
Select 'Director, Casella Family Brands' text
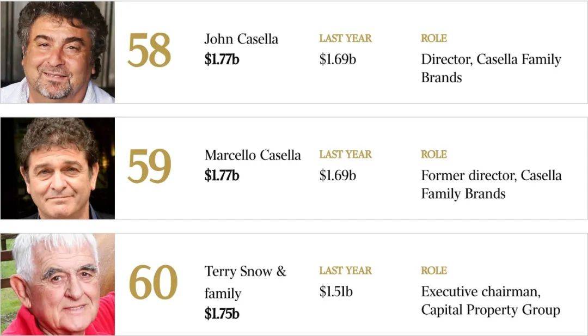coord(491,68)
